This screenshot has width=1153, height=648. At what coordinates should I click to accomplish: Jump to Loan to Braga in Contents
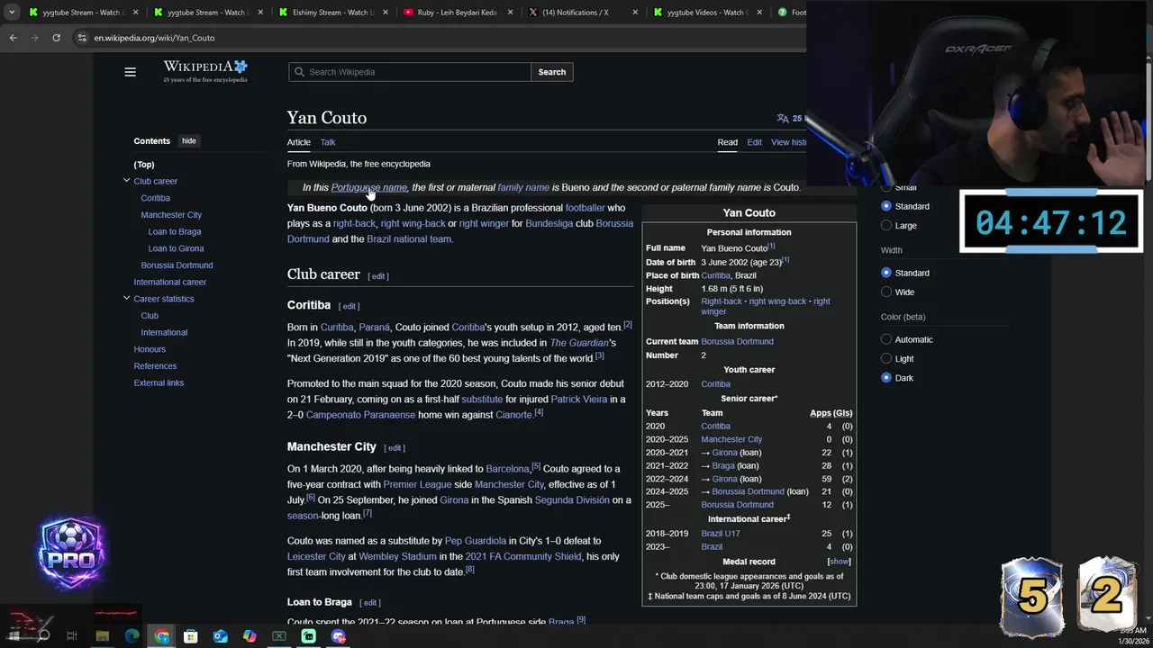[175, 232]
